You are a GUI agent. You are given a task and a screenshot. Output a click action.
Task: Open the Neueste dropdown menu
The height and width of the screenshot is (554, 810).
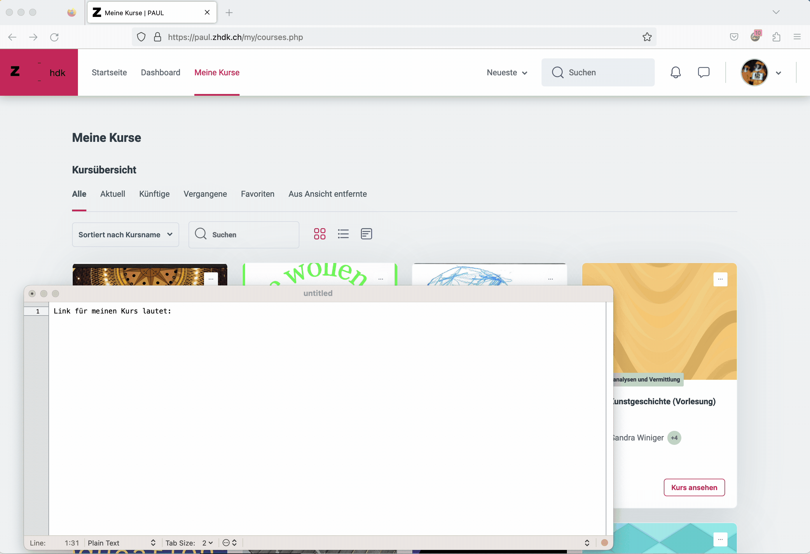coord(507,72)
